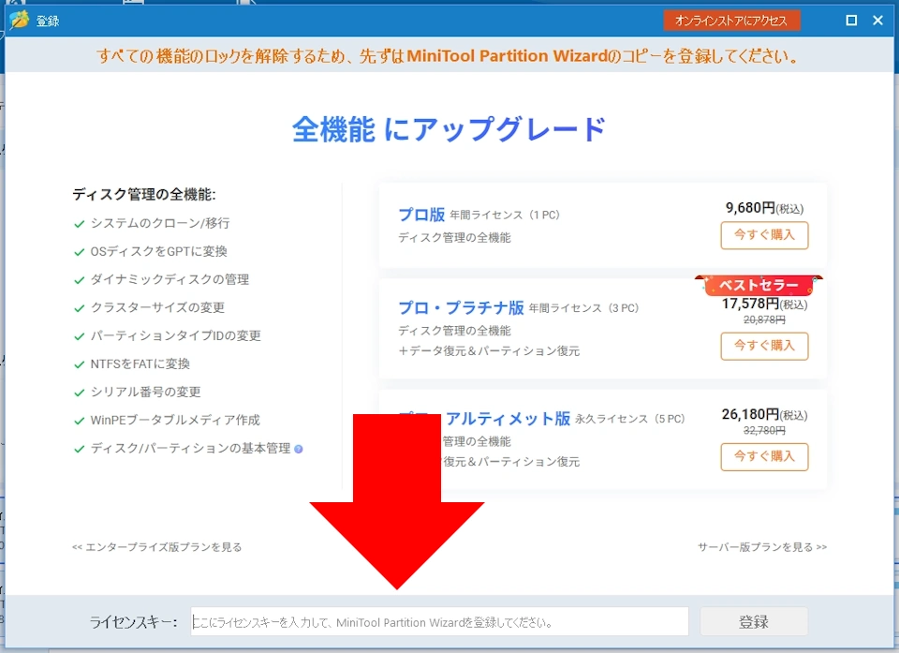Click the 全機能 にアップグレード heading
The height and width of the screenshot is (653, 899).
pos(449,129)
